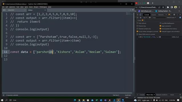Disable Eager evaluation checkbox
Viewport: 182px width, 102px height.
[x=160, y=26]
